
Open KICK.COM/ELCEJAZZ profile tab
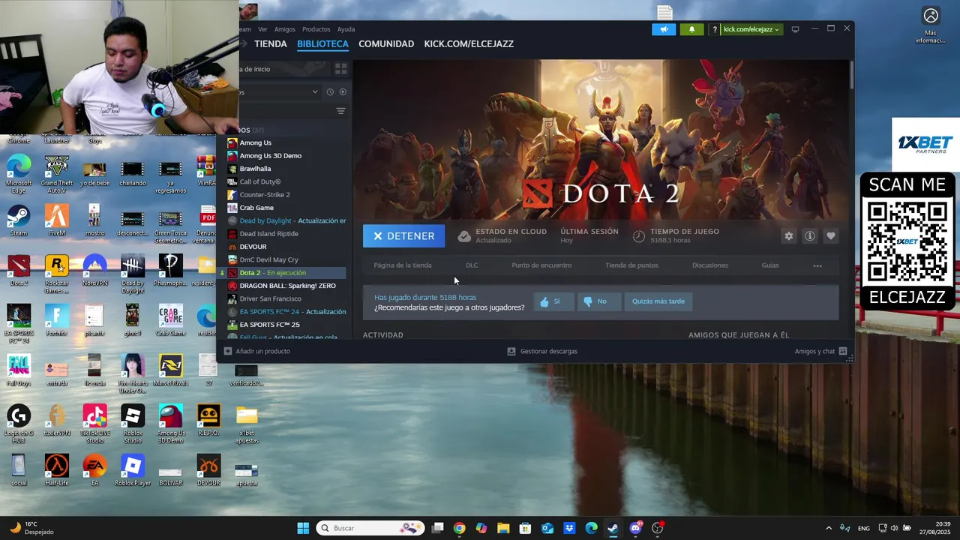tap(469, 43)
